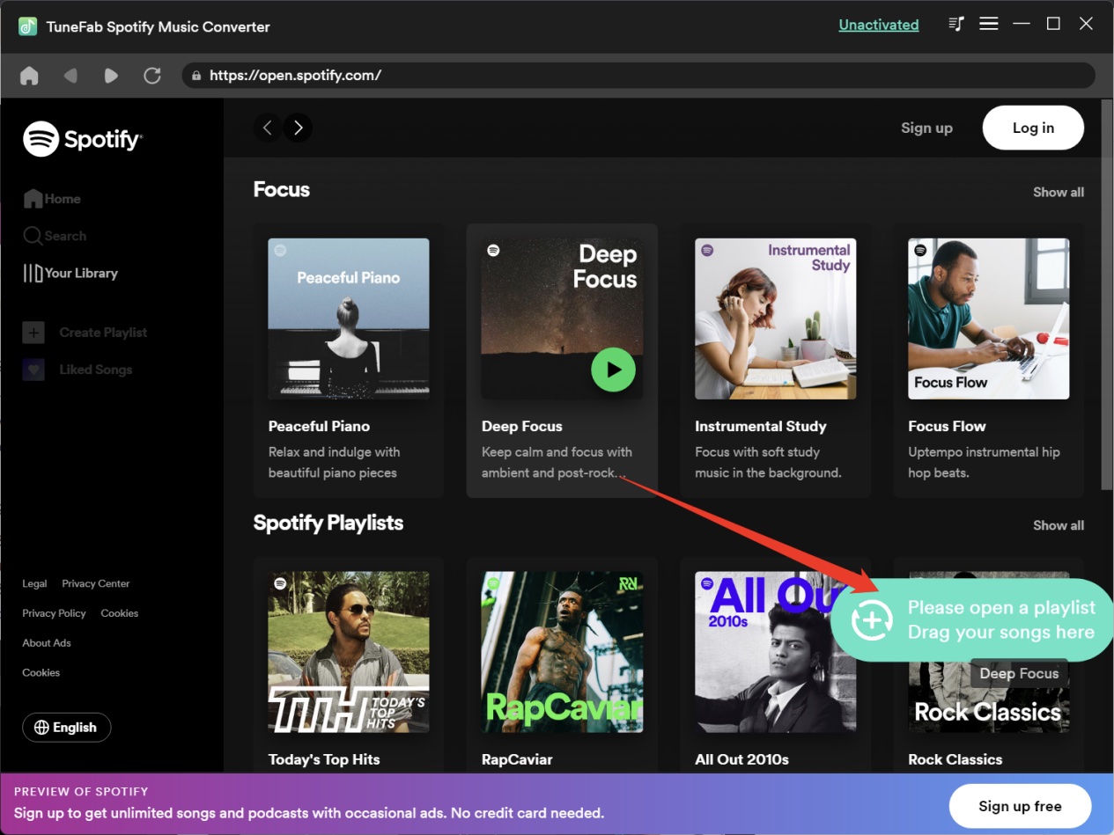This screenshot has width=1114, height=835.
Task: Click the Peaceful Piano title text
Action: [319, 426]
